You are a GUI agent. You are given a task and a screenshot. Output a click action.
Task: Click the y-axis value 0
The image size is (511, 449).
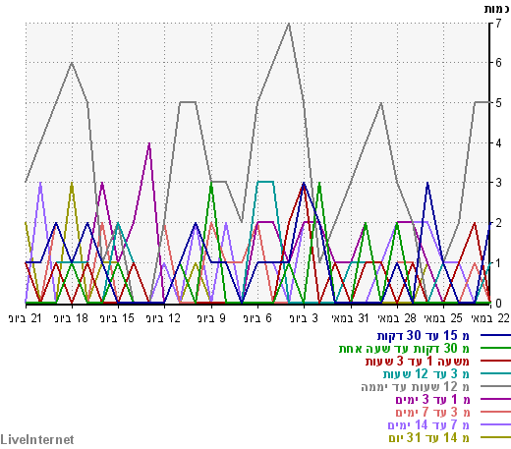pos(498,304)
